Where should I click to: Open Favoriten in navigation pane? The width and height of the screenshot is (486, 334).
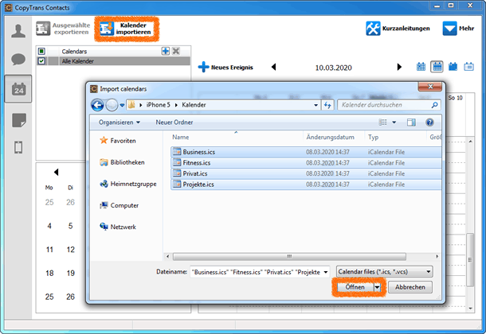[118, 141]
